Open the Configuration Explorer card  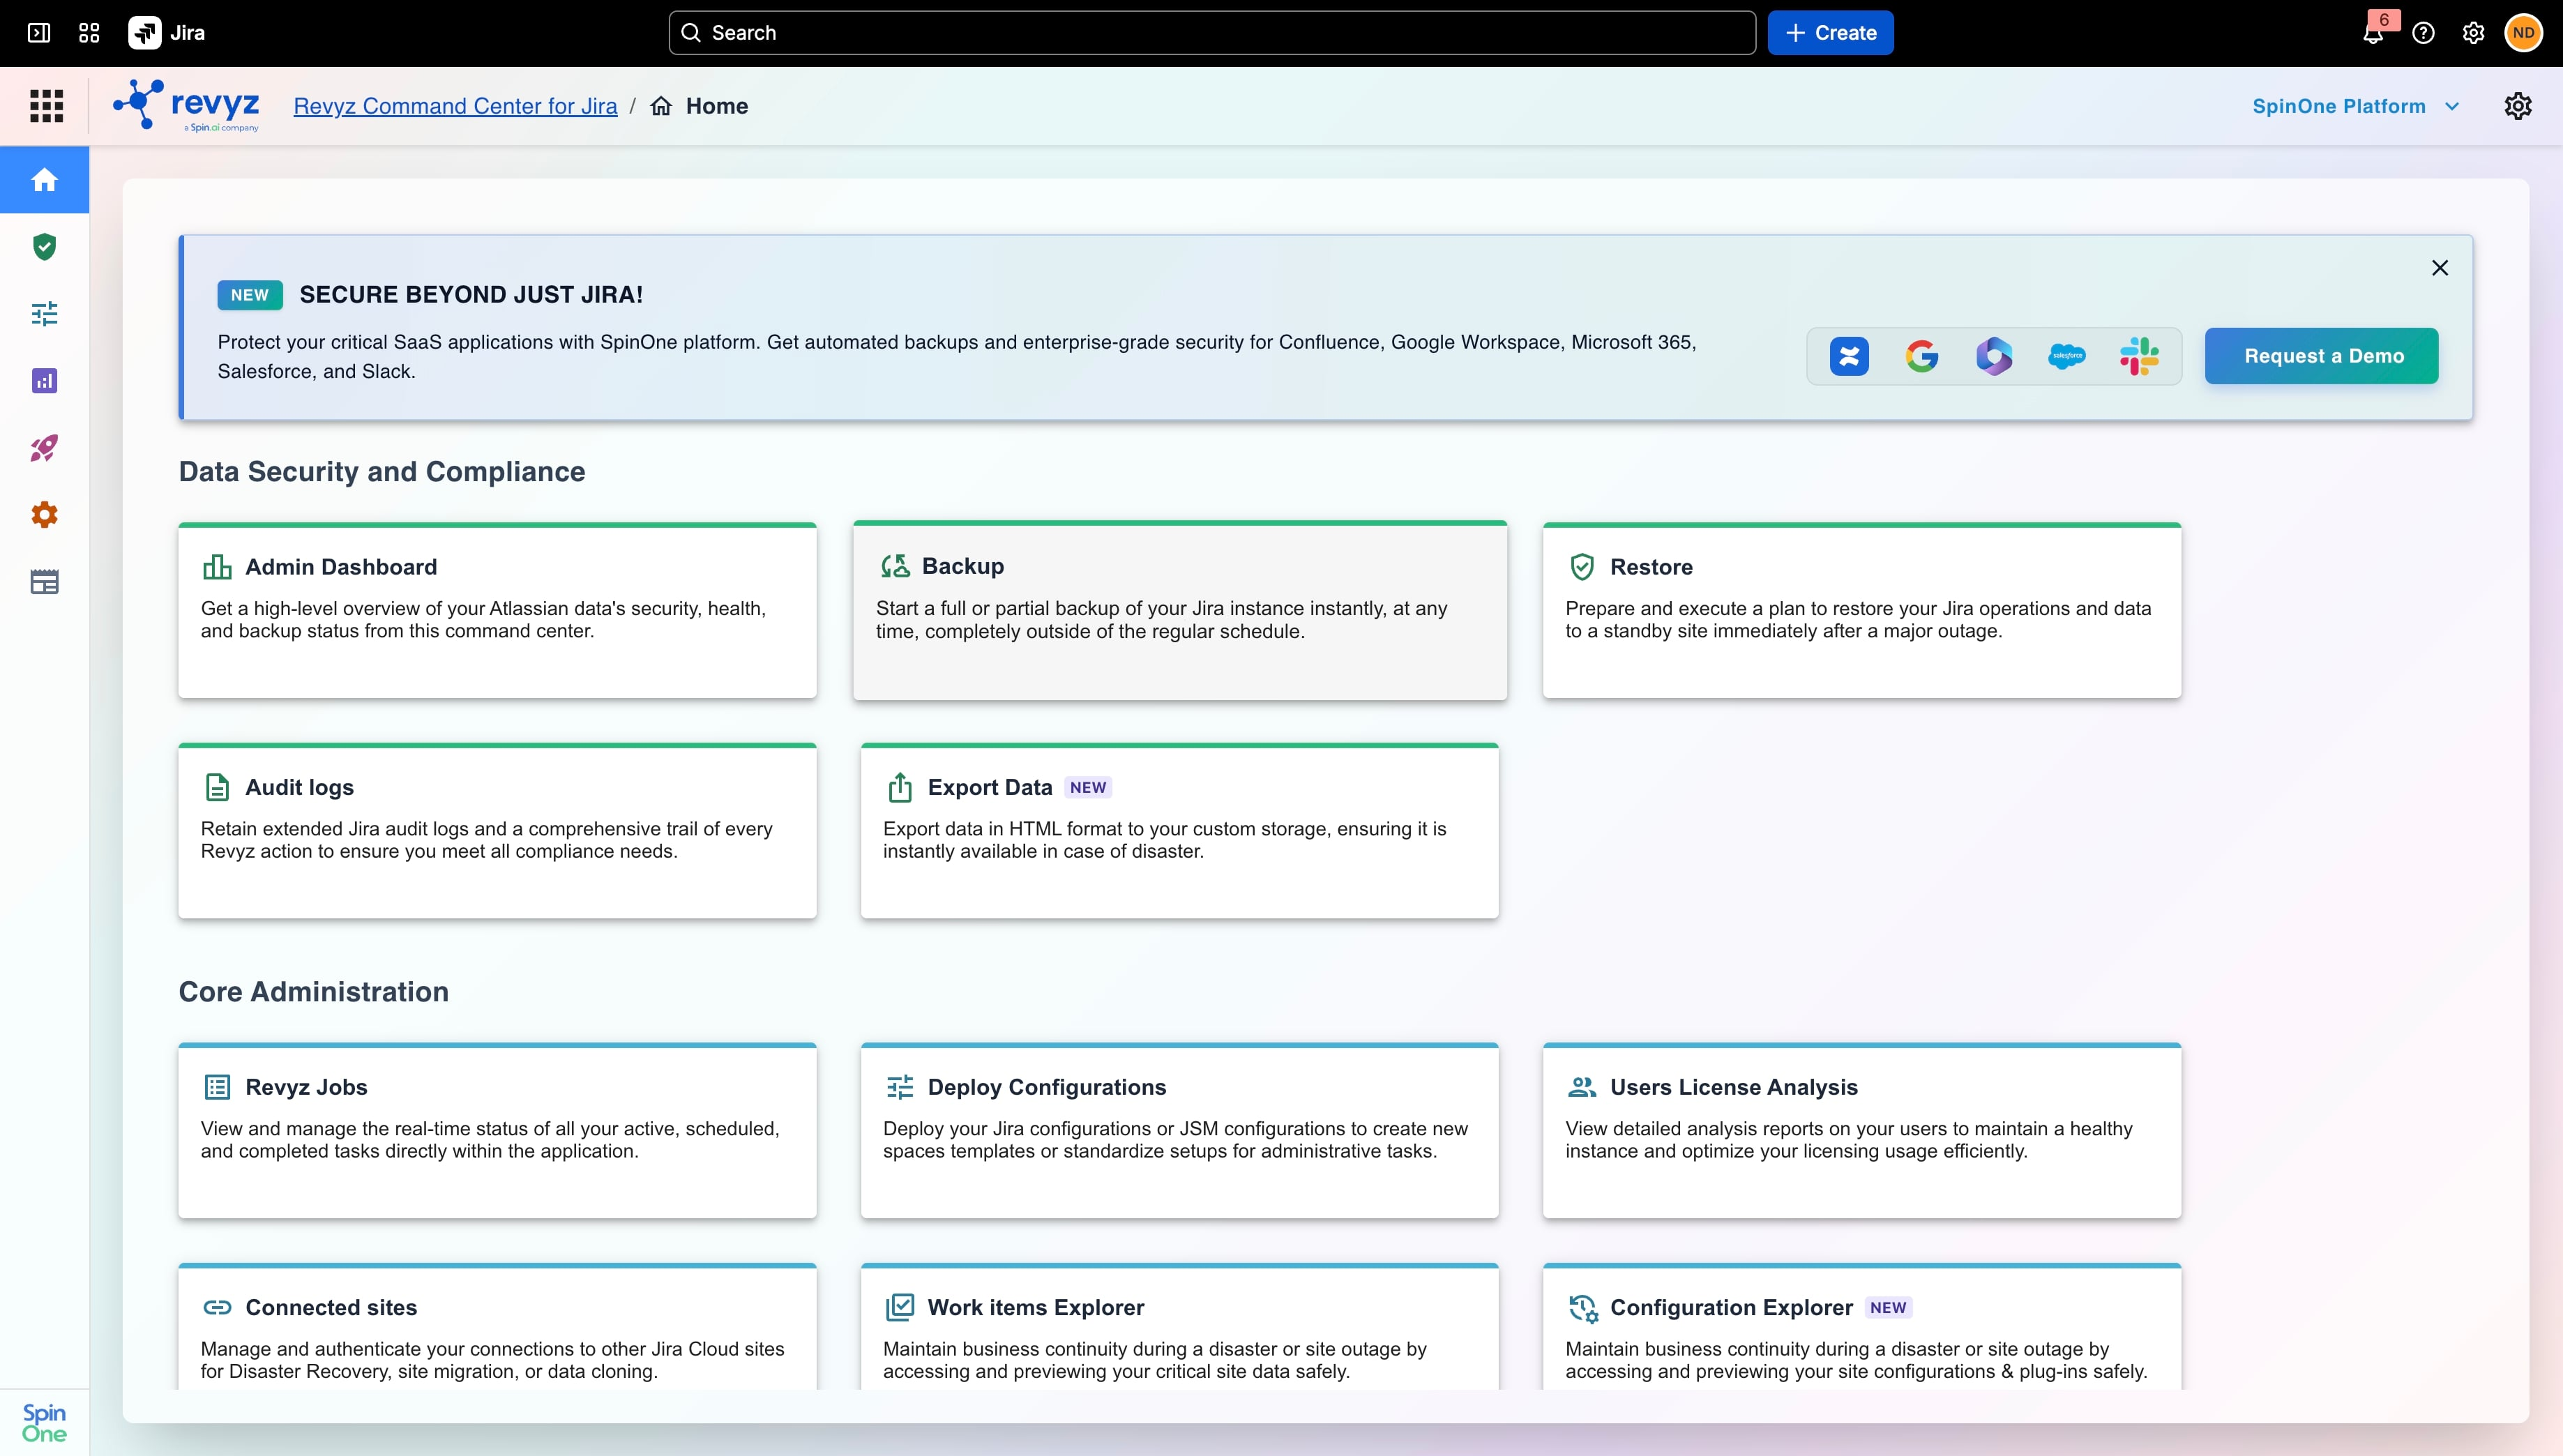(1862, 1327)
